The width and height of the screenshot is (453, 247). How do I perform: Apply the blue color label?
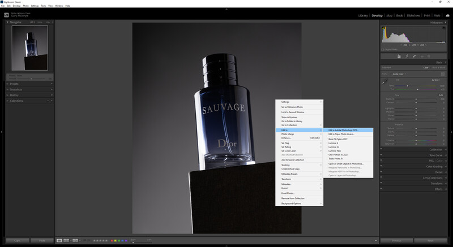[122, 240]
